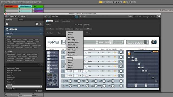Open the browser search magnifier icon
The image size is (173, 97).
click(x=45, y=16)
